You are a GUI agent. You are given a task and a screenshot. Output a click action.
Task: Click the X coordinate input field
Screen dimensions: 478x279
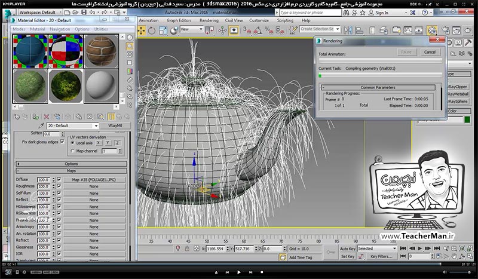216,249
